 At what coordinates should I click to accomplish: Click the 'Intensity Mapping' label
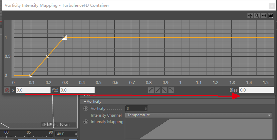(107, 122)
